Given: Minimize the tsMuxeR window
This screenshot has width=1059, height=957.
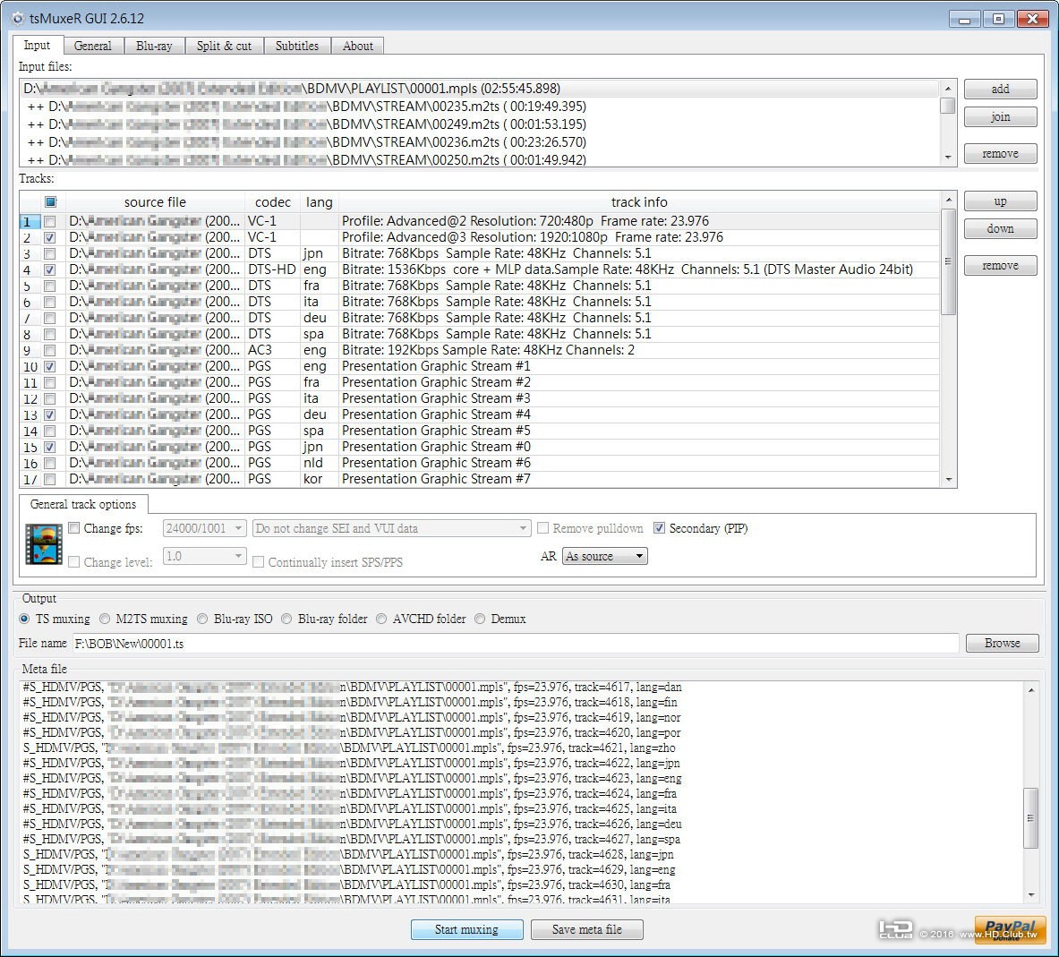Looking at the screenshot, I should coord(964,19).
